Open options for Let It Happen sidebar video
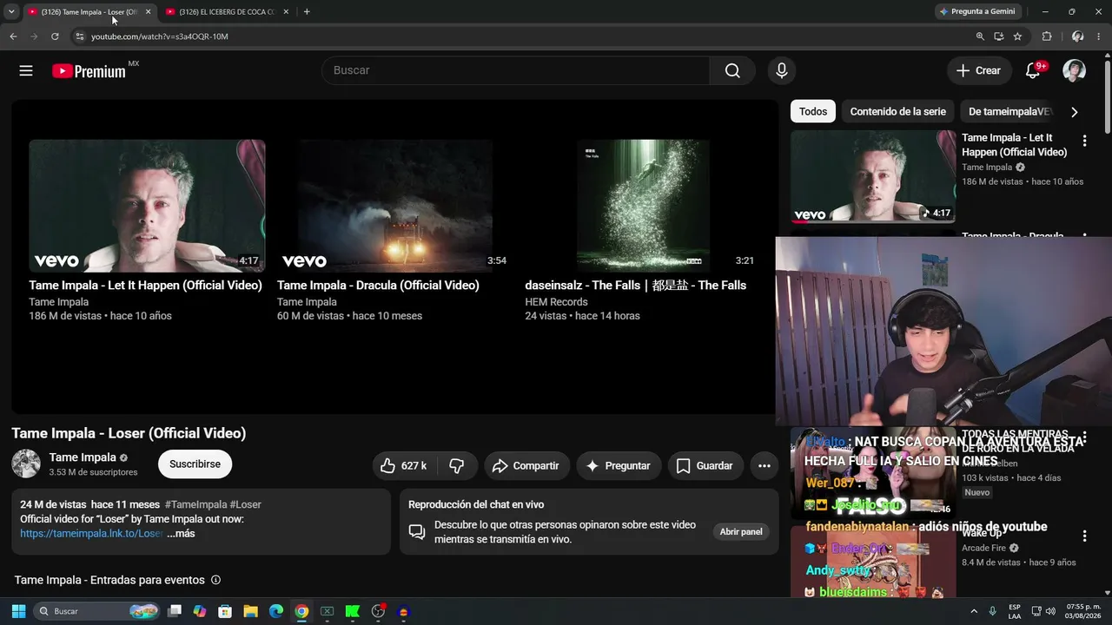The image size is (1112, 625). point(1084,141)
